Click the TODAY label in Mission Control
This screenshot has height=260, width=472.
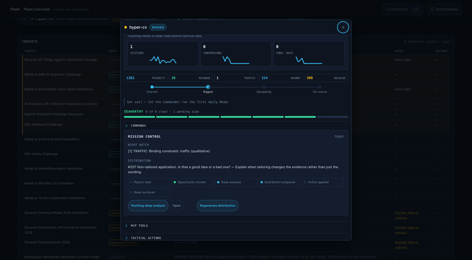point(339,137)
